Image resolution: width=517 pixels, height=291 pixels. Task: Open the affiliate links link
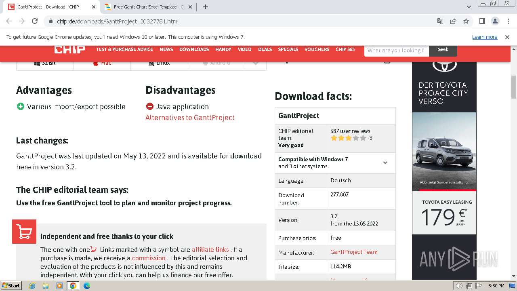(x=210, y=249)
